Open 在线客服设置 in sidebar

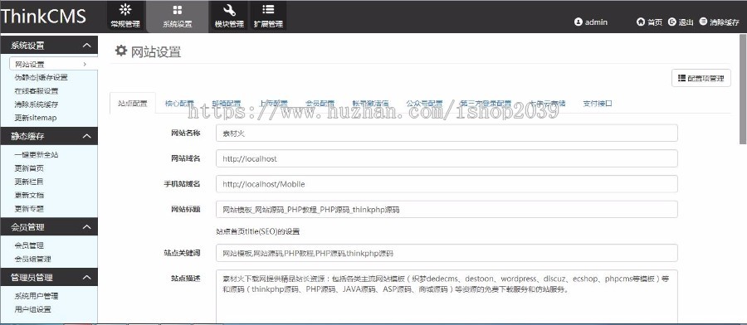coord(37,91)
